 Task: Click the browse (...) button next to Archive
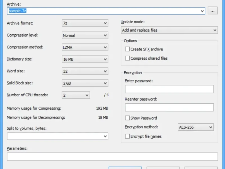(x=213, y=11)
